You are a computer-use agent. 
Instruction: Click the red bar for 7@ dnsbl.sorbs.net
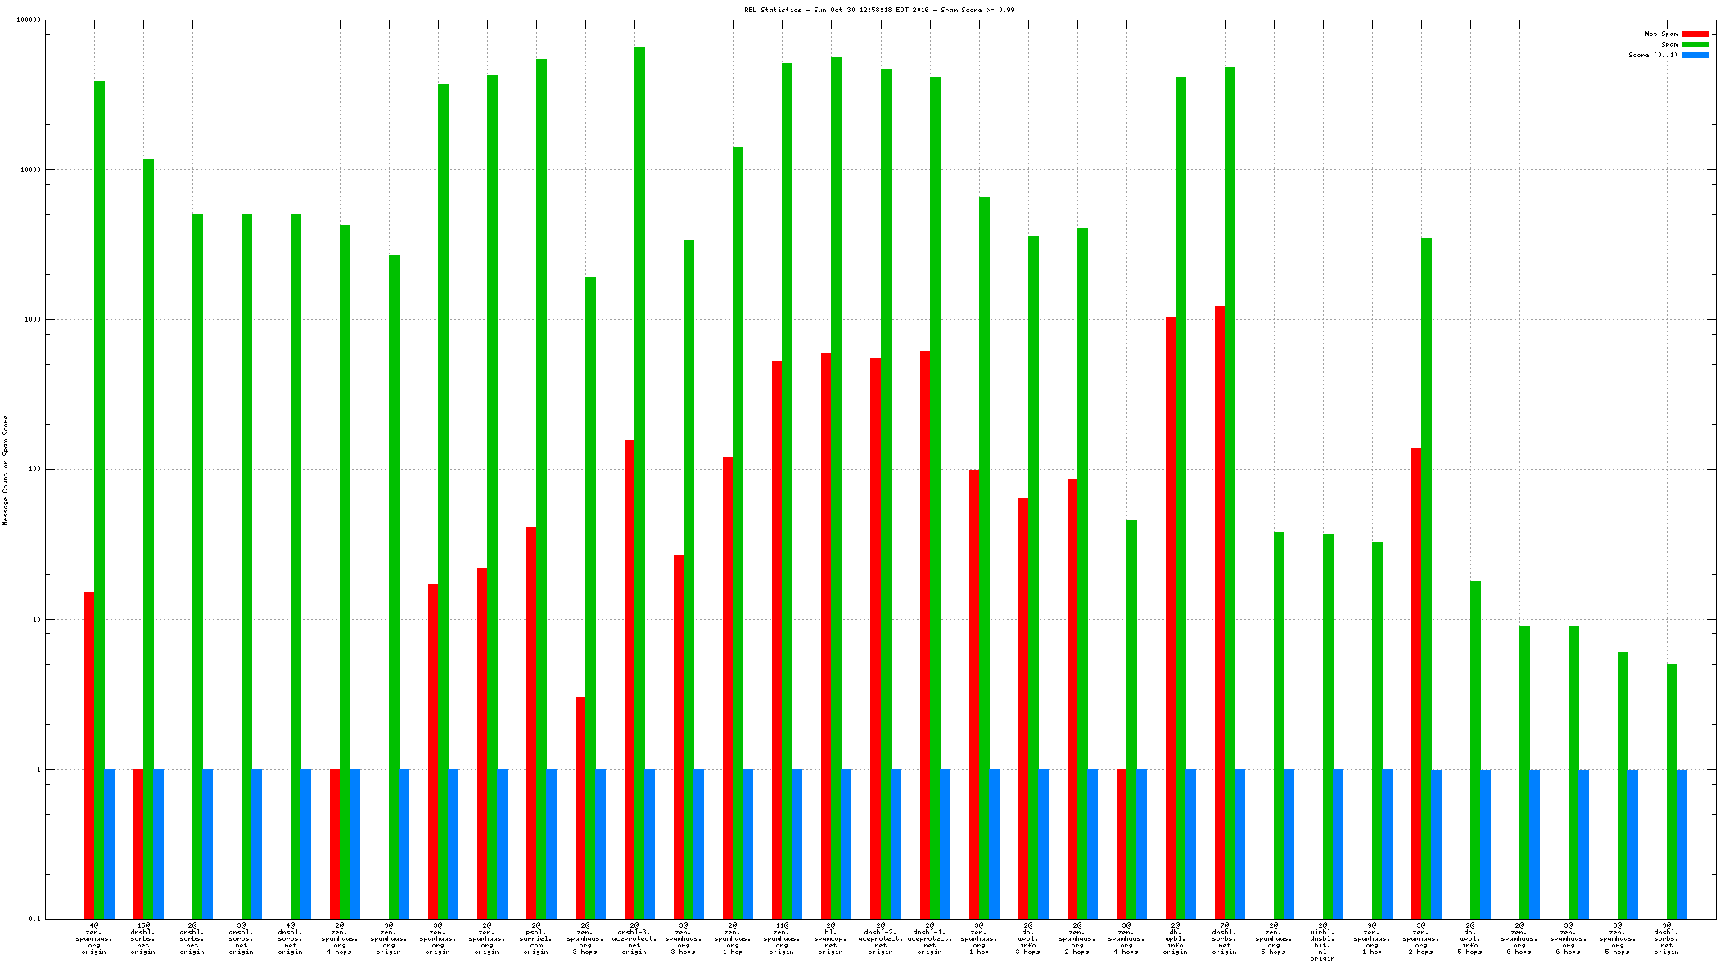click(1220, 612)
